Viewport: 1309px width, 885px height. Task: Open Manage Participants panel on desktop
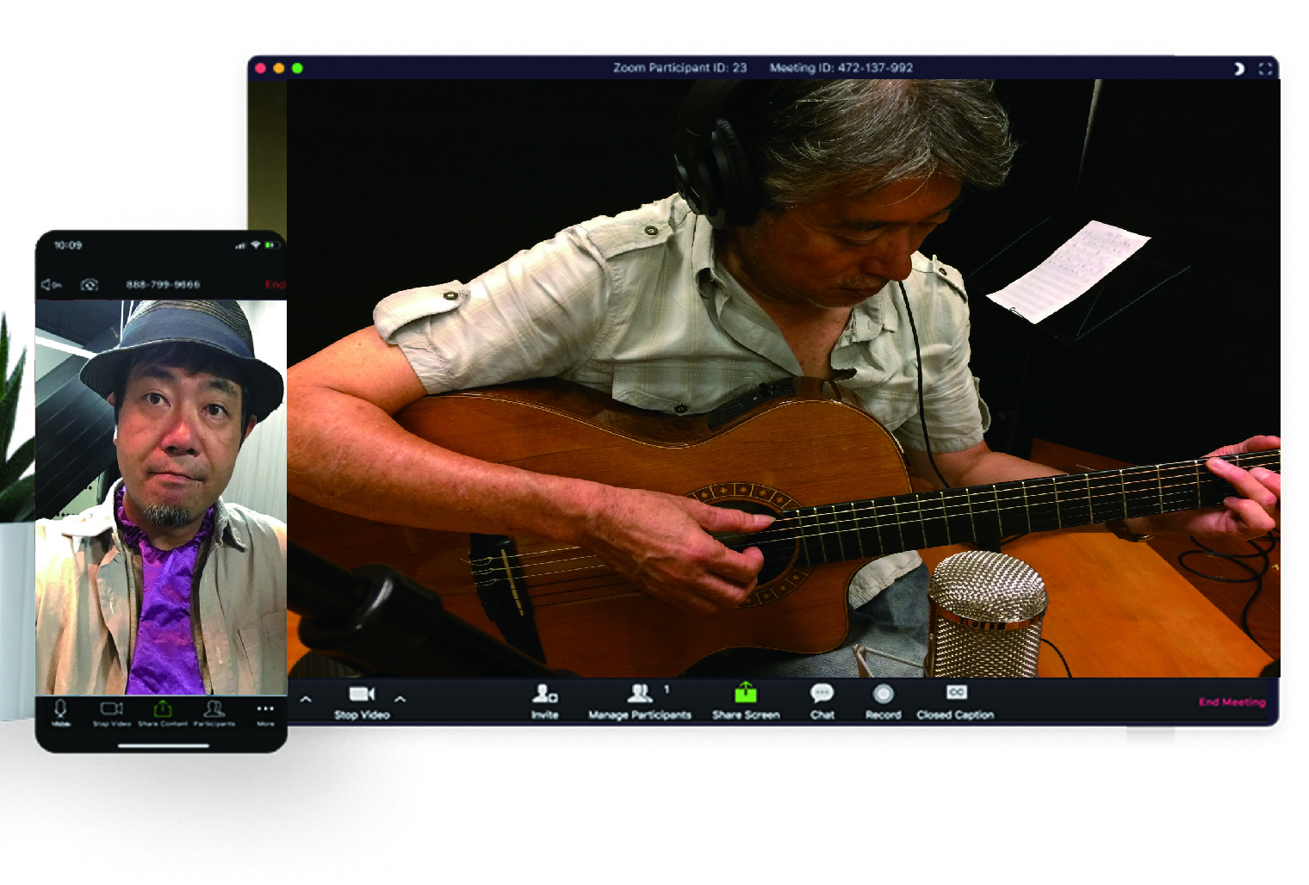pos(640,702)
